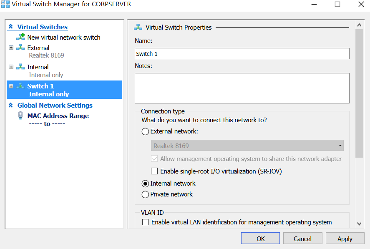
Task: Click the New virtual network switch icon
Action: coord(20,37)
